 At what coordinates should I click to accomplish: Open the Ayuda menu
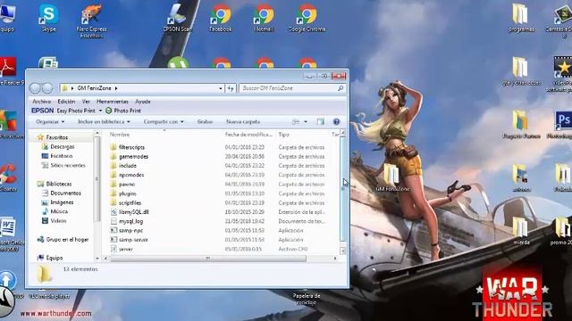143,101
